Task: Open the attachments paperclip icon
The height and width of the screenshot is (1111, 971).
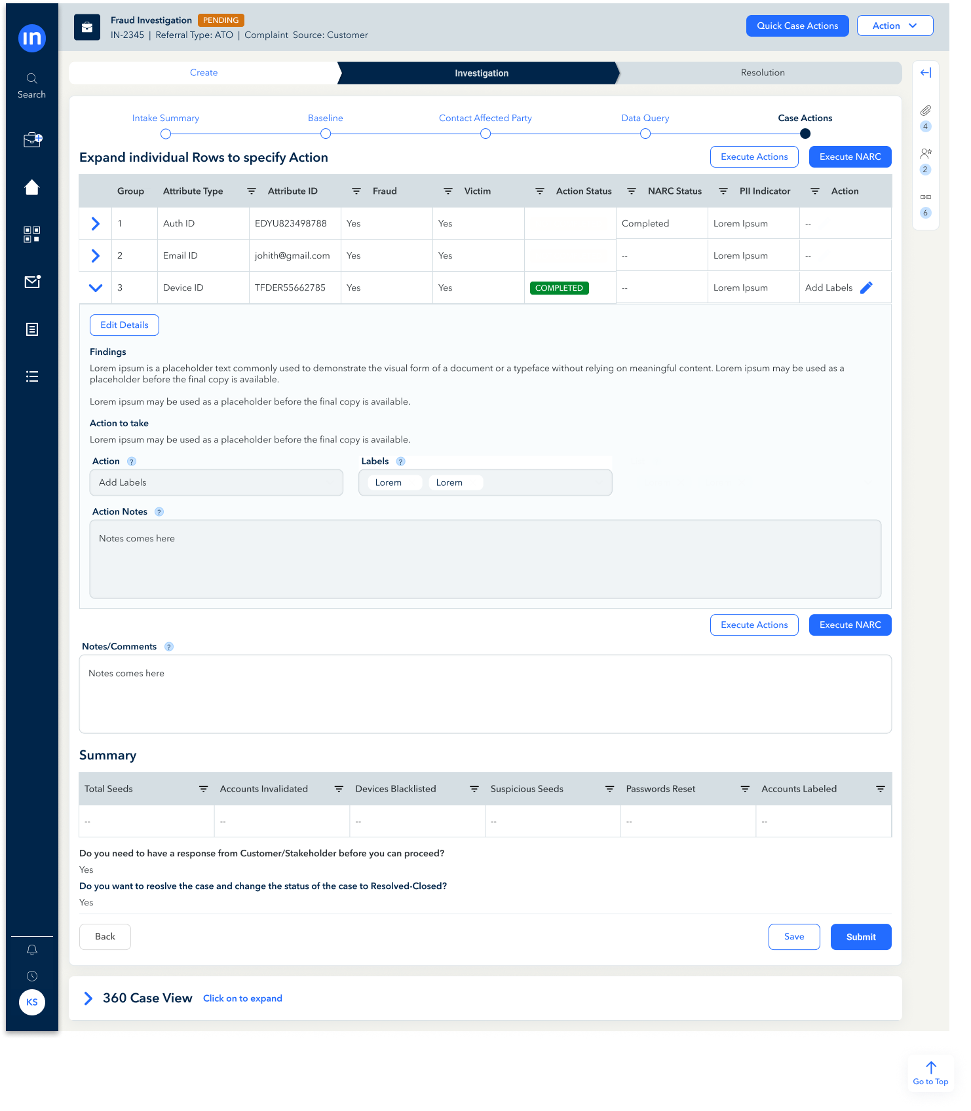Action: (925, 111)
